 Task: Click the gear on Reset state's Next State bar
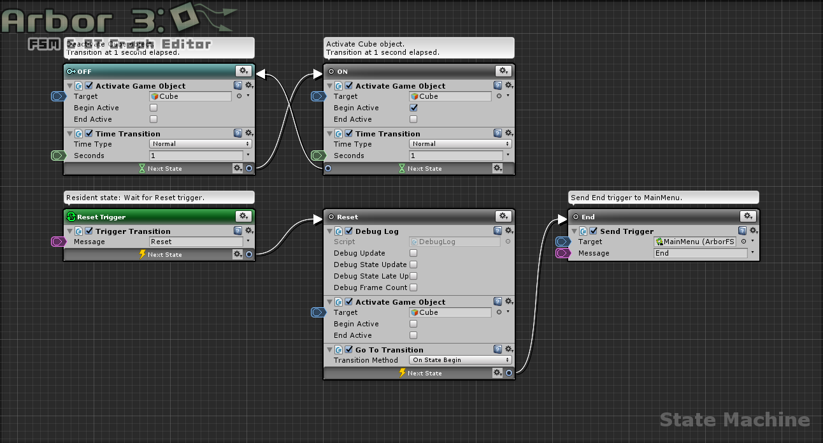[497, 373]
